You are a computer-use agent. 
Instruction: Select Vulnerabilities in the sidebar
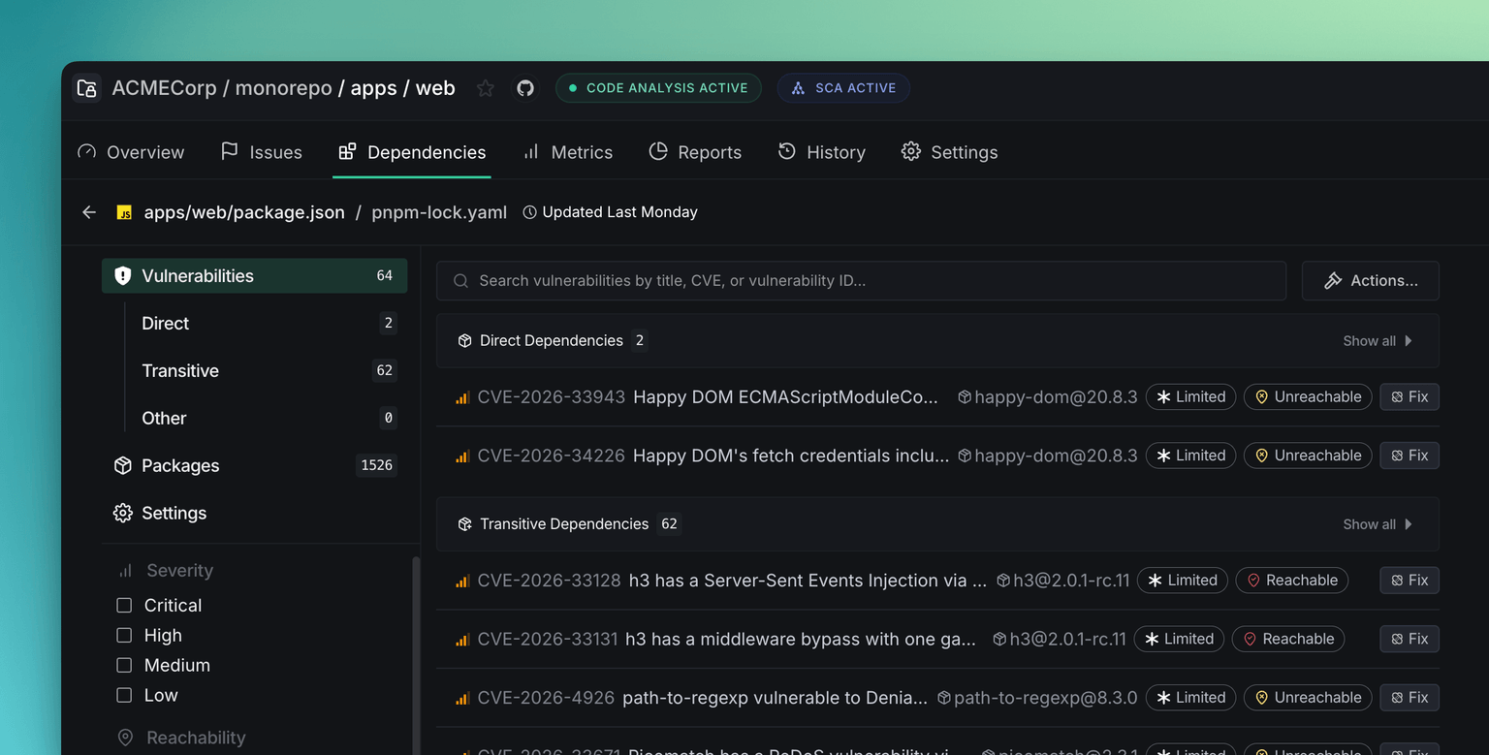(254, 276)
